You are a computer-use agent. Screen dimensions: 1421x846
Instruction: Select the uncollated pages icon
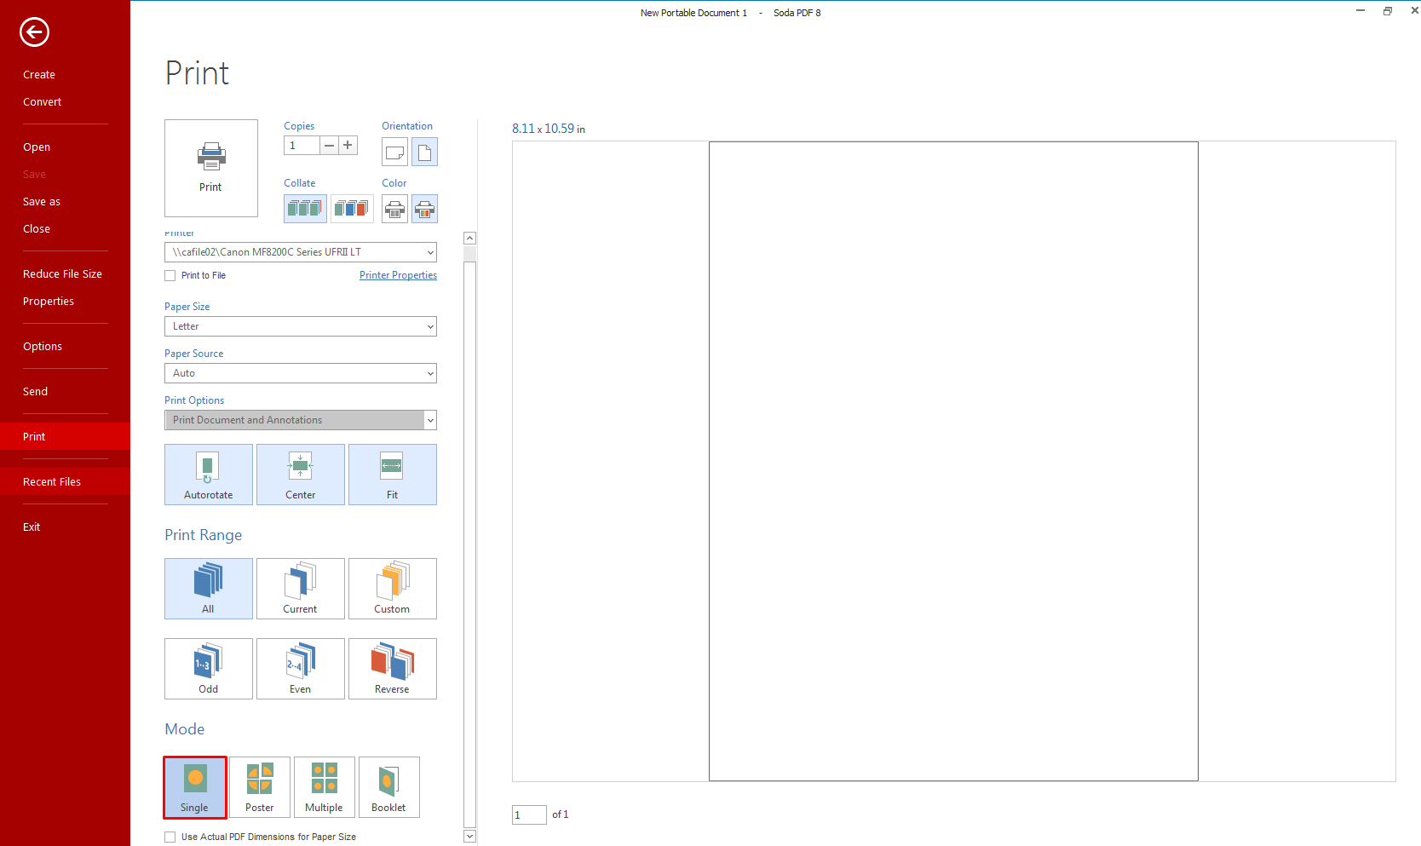pyautogui.click(x=351, y=209)
